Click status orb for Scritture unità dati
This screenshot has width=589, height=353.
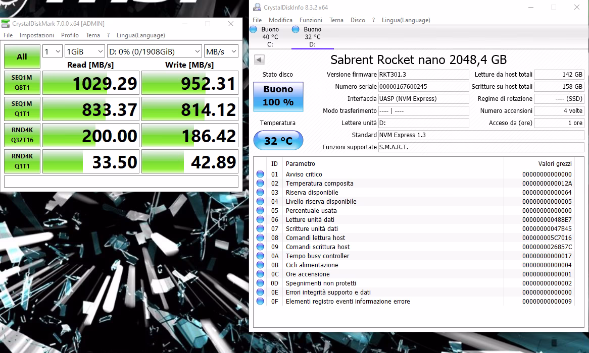tap(260, 228)
